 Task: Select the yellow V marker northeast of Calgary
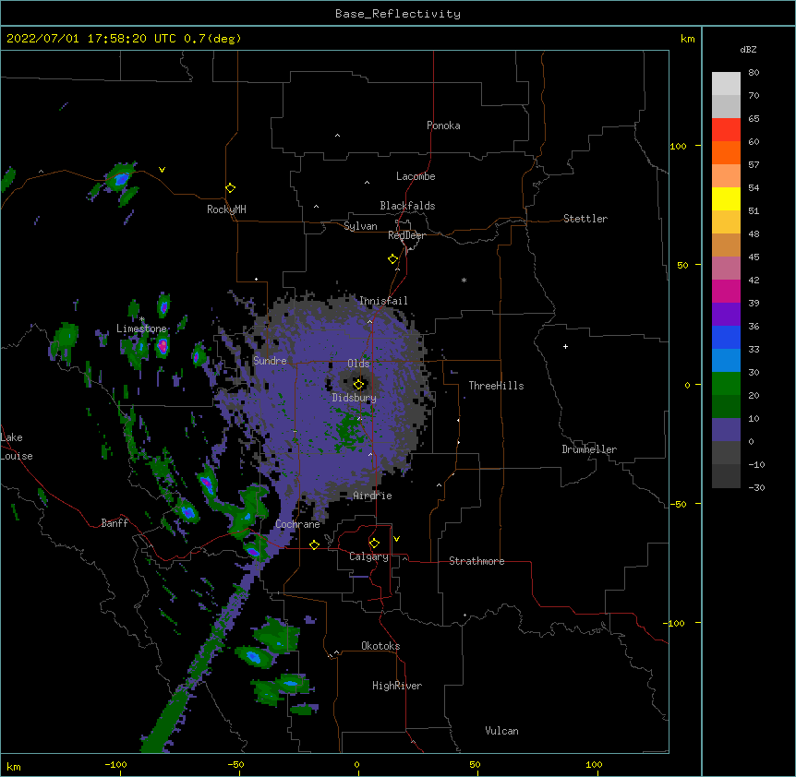396,539
